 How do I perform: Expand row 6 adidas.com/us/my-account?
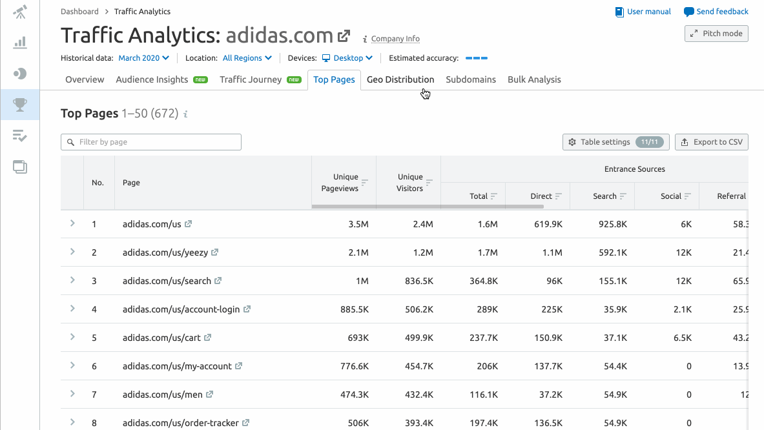tap(72, 365)
